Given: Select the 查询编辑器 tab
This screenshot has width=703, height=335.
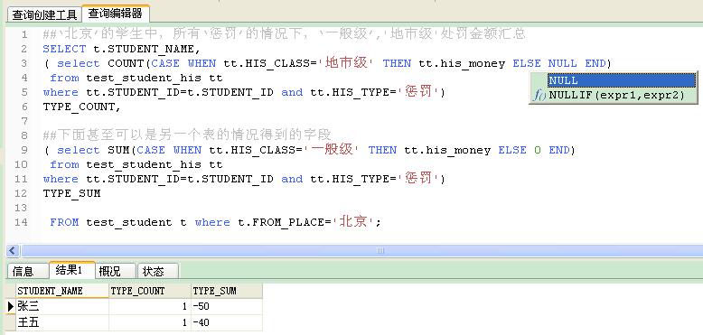Looking at the screenshot, I should 116,14.
